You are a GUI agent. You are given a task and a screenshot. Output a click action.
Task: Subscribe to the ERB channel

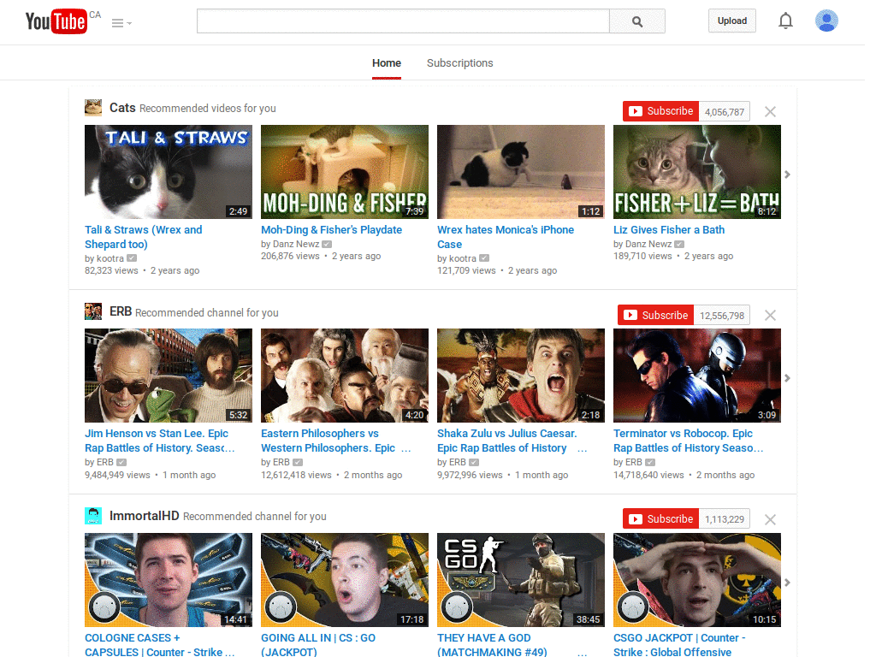pos(656,315)
